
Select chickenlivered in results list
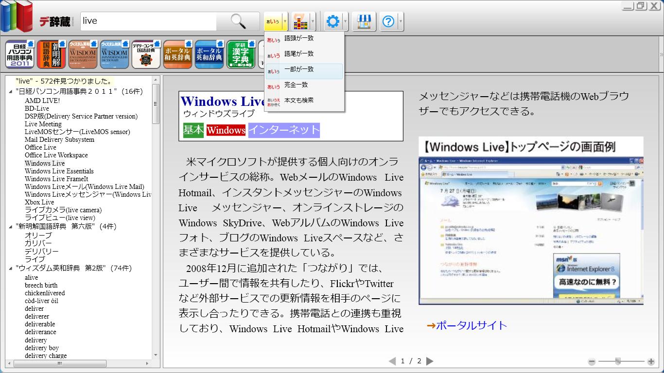coord(45,293)
